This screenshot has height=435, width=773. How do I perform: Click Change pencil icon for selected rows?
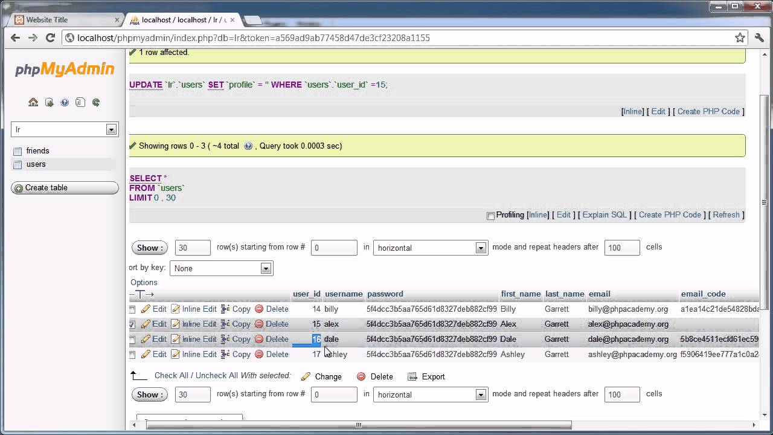click(x=306, y=376)
